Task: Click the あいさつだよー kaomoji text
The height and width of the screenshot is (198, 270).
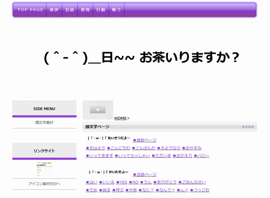Action: pyautogui.click(x=109, y=138)
